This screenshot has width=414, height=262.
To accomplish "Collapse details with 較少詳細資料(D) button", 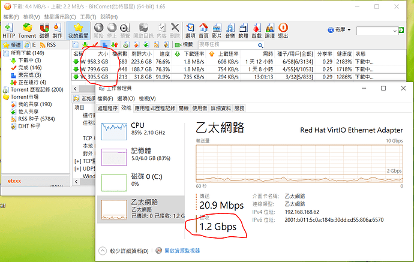I will [124, 251].
